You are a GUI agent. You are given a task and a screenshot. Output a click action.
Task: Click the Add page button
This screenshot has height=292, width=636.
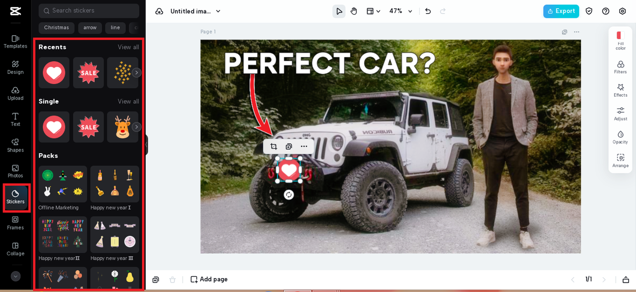pos(209,280)
